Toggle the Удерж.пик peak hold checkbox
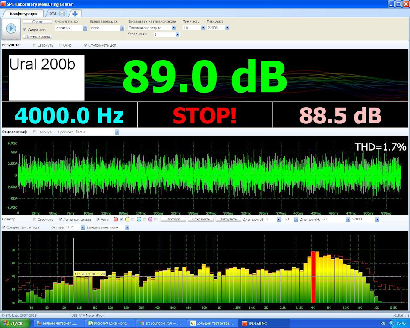Viewport: 410px width, 328px height. click(x=25, y=29)
